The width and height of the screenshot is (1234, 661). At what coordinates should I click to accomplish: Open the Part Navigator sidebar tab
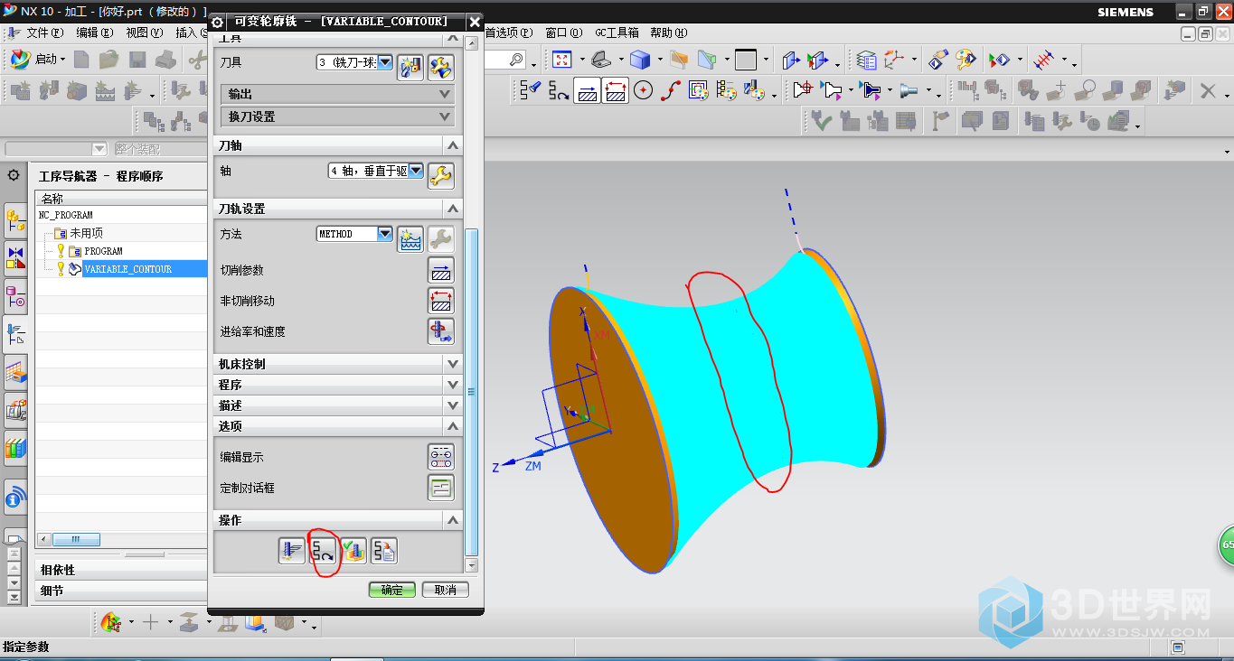click(x=15, y=295)
